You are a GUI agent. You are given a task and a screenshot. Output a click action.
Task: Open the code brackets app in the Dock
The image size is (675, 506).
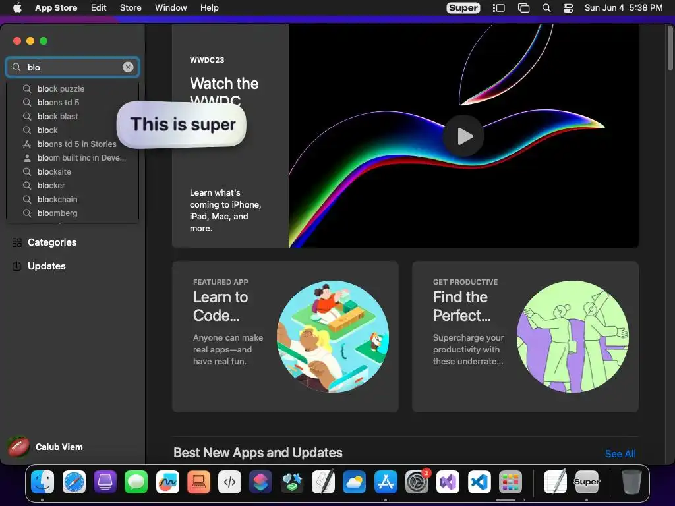[229, 482]
